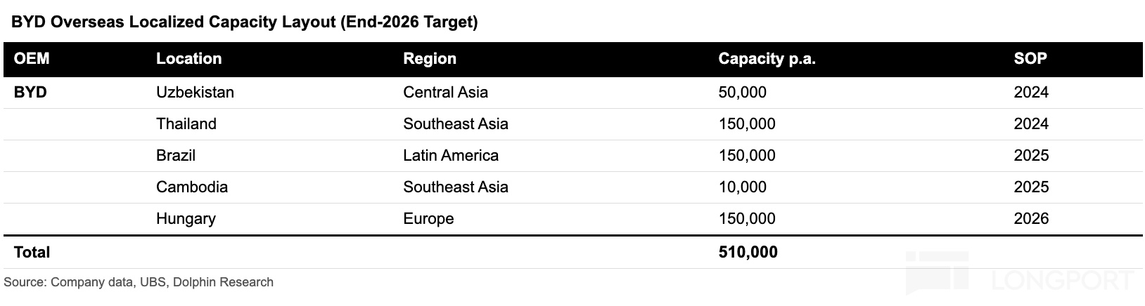Click the source attribution line below the table
The height and width of the screenshot is (306, 1145).
tap(139, 282)
